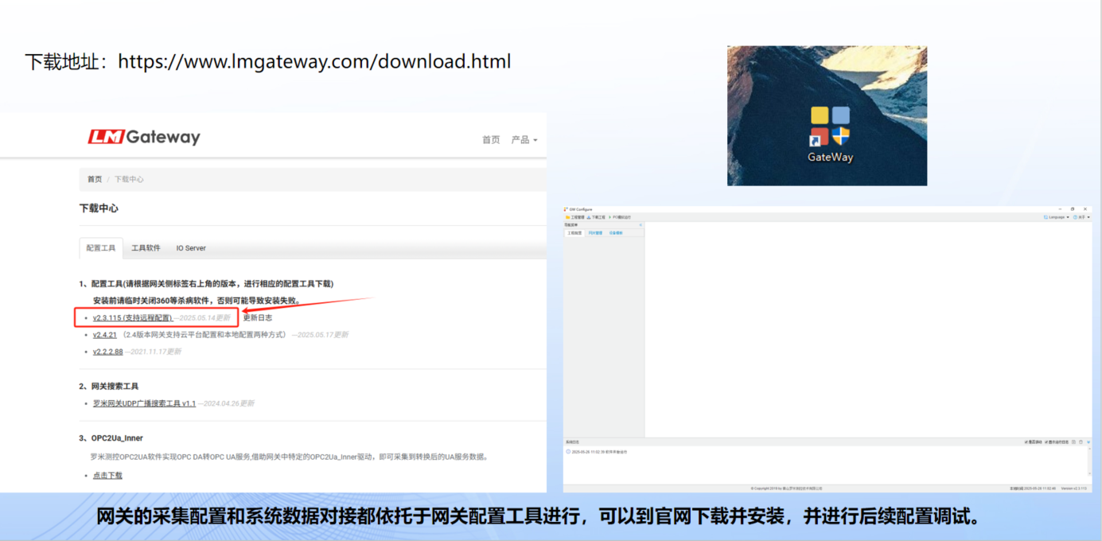
Task: Expand the 关于 dropdown menu
Action: [1081, 217]
